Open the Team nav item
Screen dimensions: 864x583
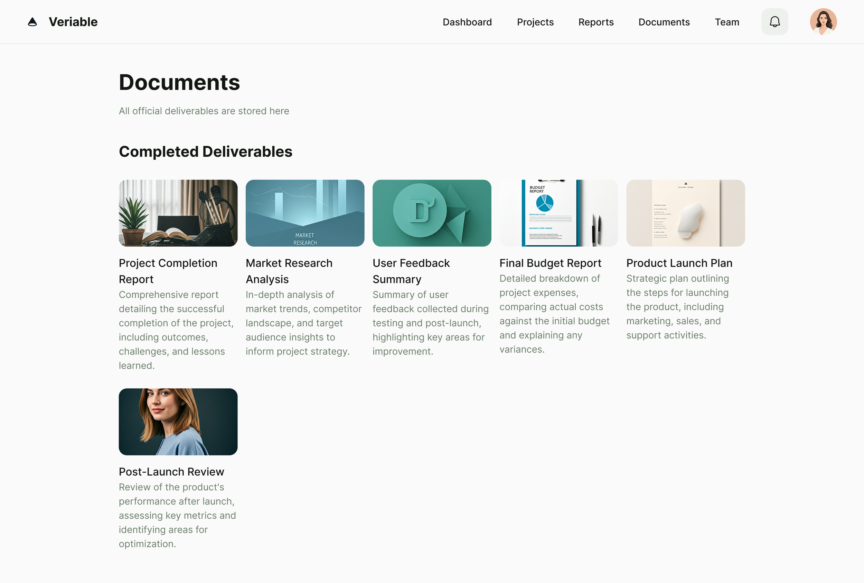(x=727, y=22)
